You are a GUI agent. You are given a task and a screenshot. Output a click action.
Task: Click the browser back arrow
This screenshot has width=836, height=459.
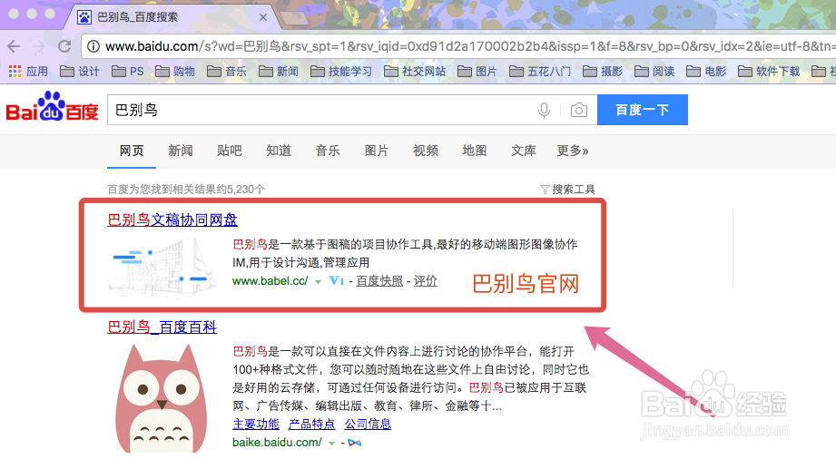14,46
